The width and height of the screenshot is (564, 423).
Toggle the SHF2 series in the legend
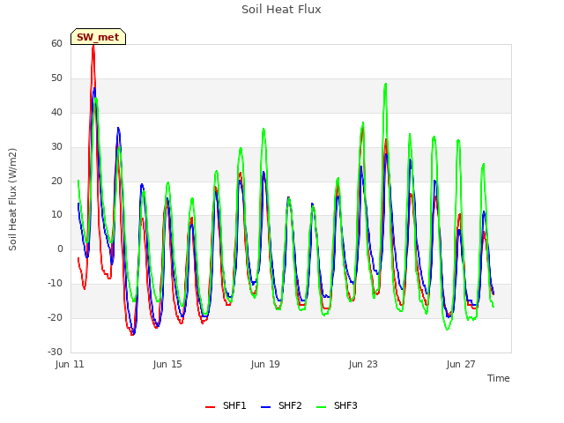coord(281,405)
